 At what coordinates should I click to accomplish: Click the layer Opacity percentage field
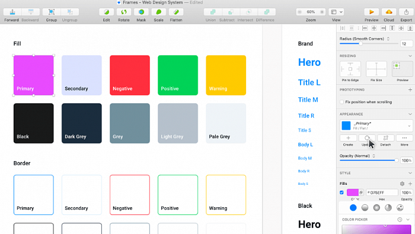407,160
